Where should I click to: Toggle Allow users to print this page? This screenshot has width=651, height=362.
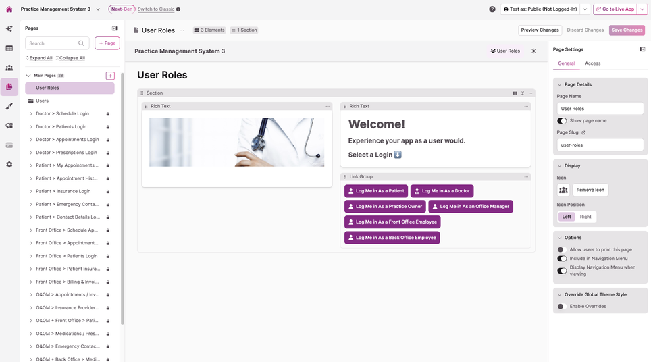point(562,249)
